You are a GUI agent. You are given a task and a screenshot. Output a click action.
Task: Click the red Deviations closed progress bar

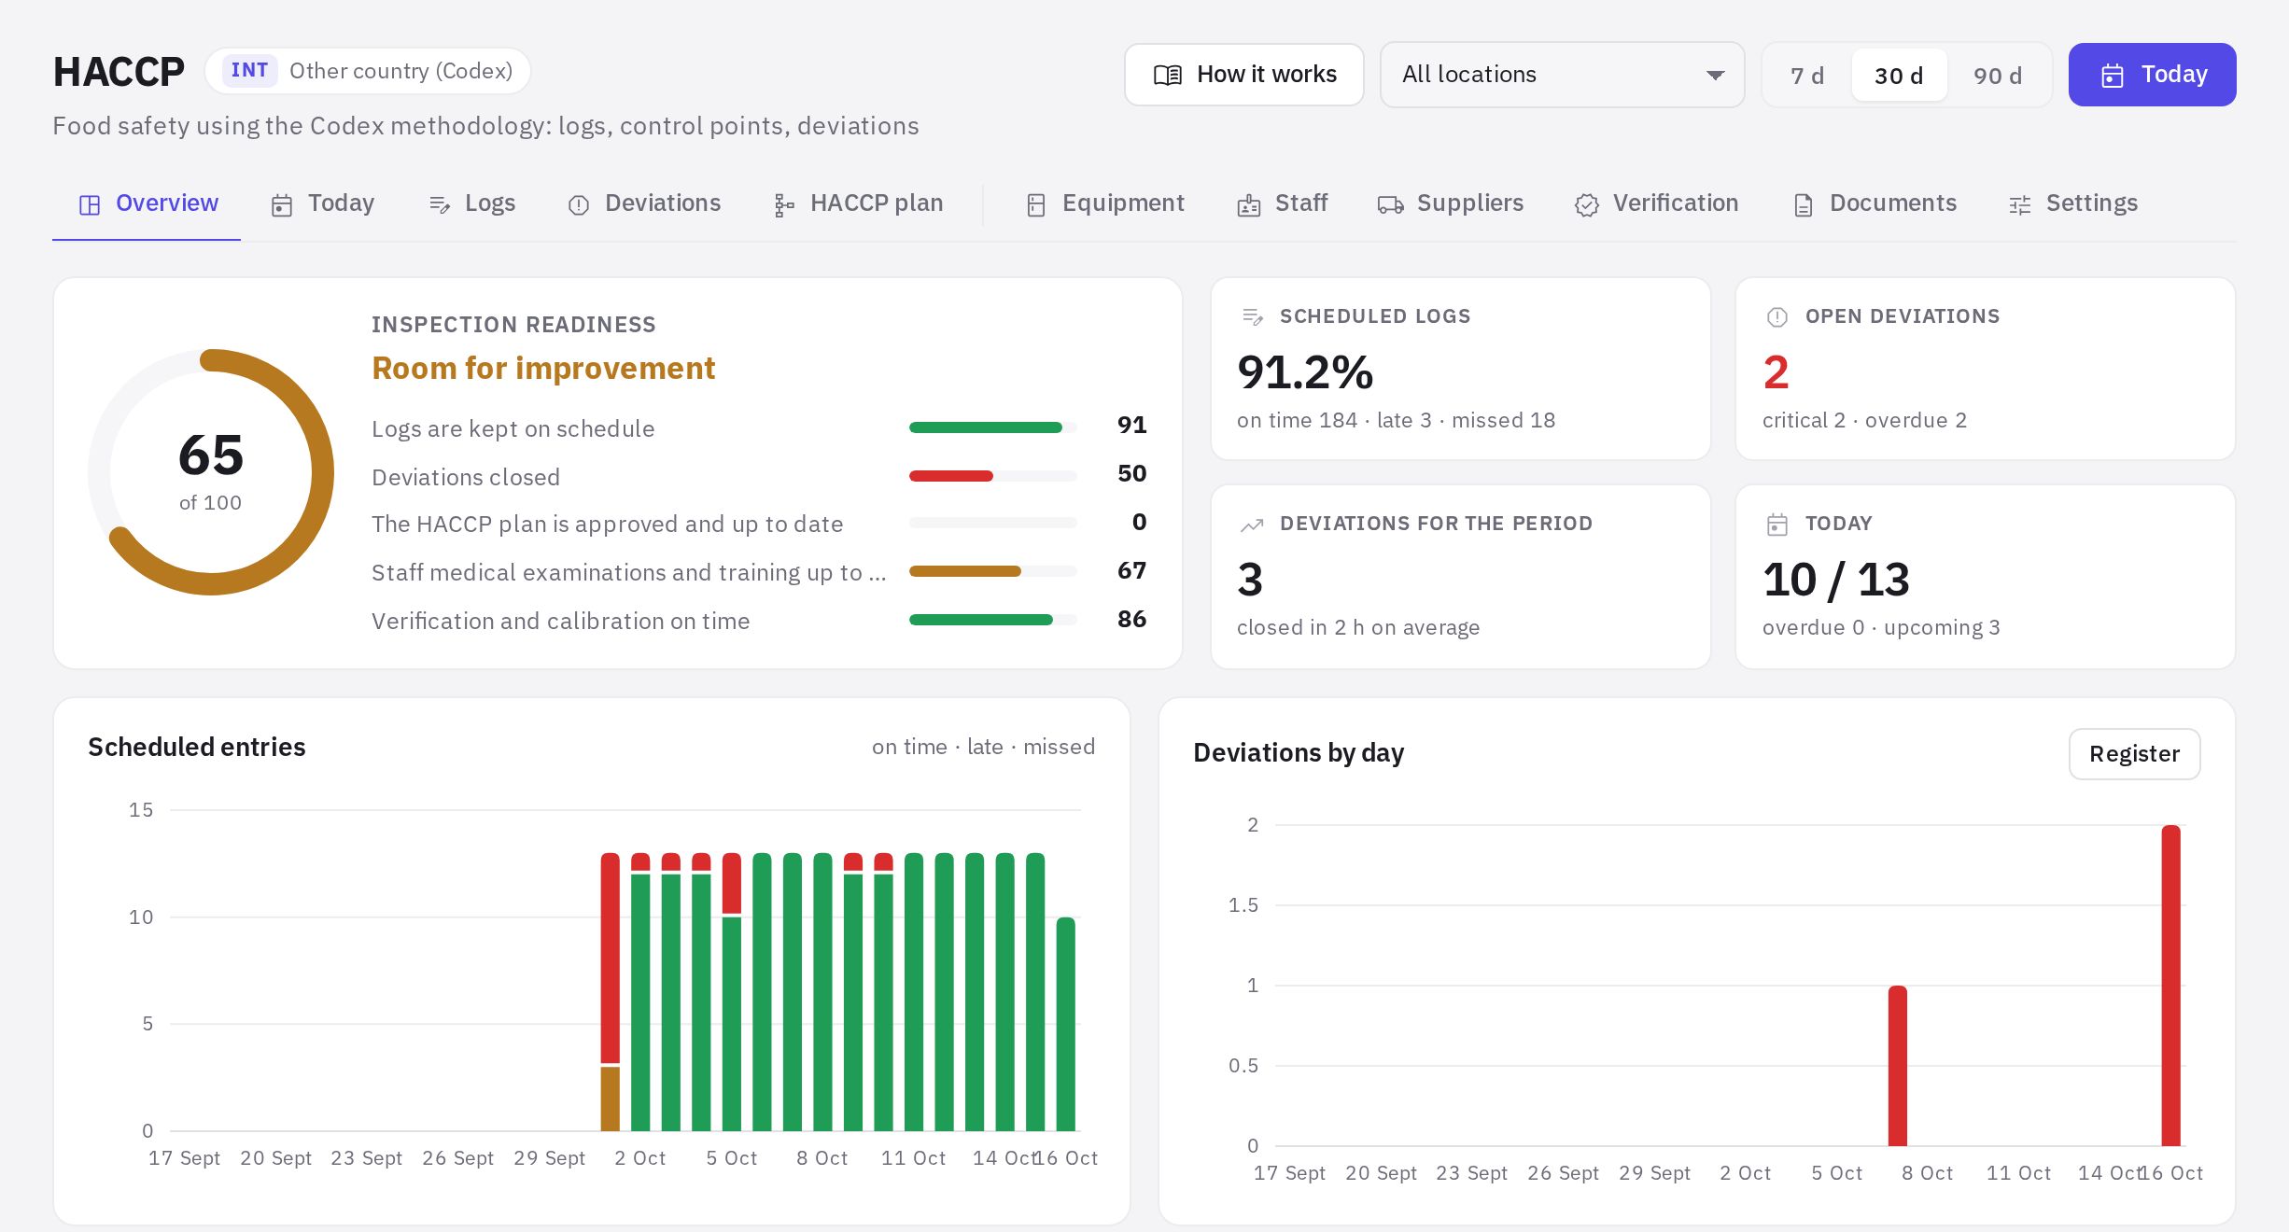[993, 476]
